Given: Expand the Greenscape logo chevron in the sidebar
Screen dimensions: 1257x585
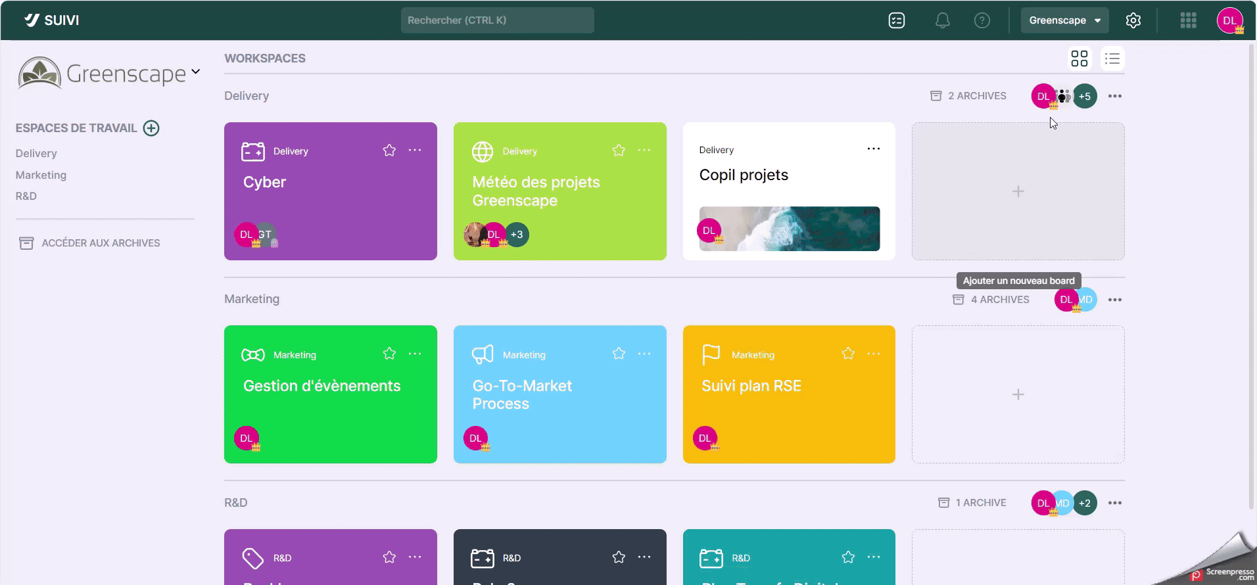Looking at the screenshot, I should [x=196, y=72].
